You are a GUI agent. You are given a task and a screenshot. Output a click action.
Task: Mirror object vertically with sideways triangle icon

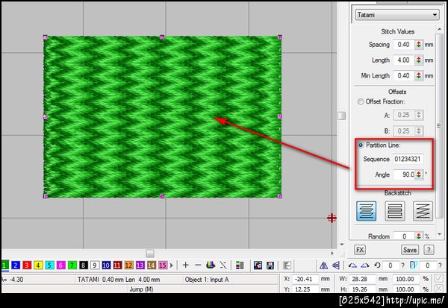pyautogui.click(x=336, y=265)
